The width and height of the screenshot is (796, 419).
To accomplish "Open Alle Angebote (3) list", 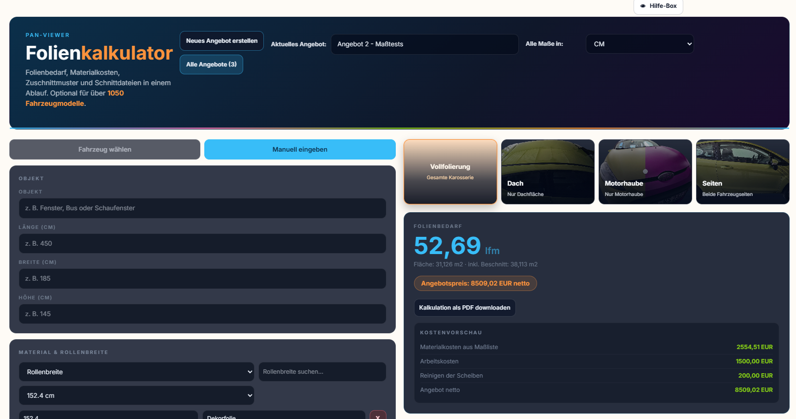I will coord(211,64).
